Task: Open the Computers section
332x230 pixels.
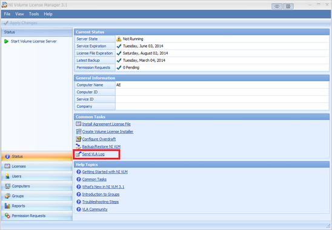Action: (x=36, y=186)
